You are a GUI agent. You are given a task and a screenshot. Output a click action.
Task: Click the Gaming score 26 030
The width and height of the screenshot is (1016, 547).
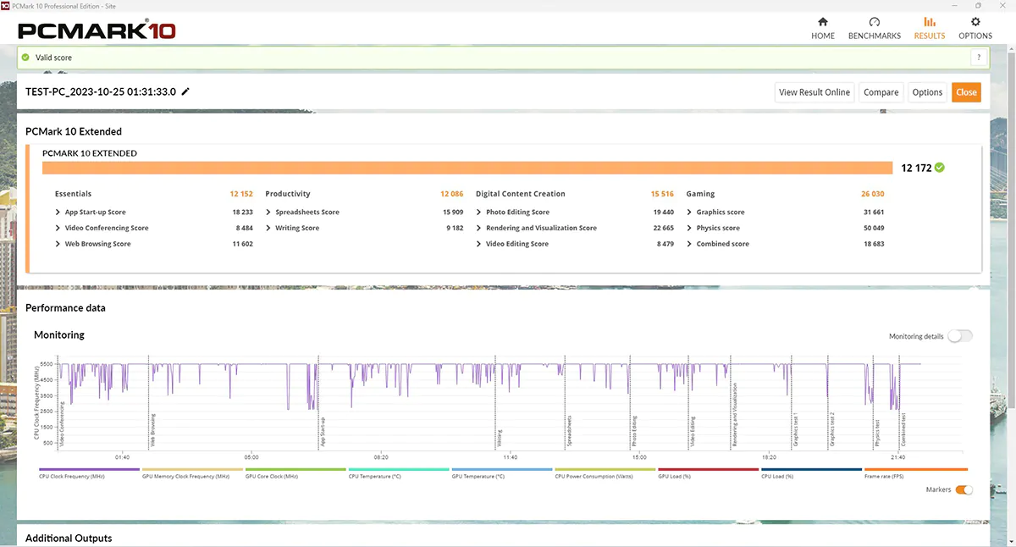[x=872, y=194]
